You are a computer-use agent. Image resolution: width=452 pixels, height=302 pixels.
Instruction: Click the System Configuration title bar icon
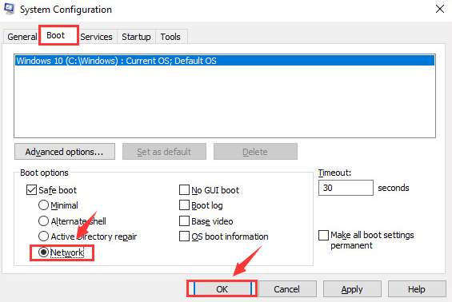pyautogui.click(x=10, y=8)
